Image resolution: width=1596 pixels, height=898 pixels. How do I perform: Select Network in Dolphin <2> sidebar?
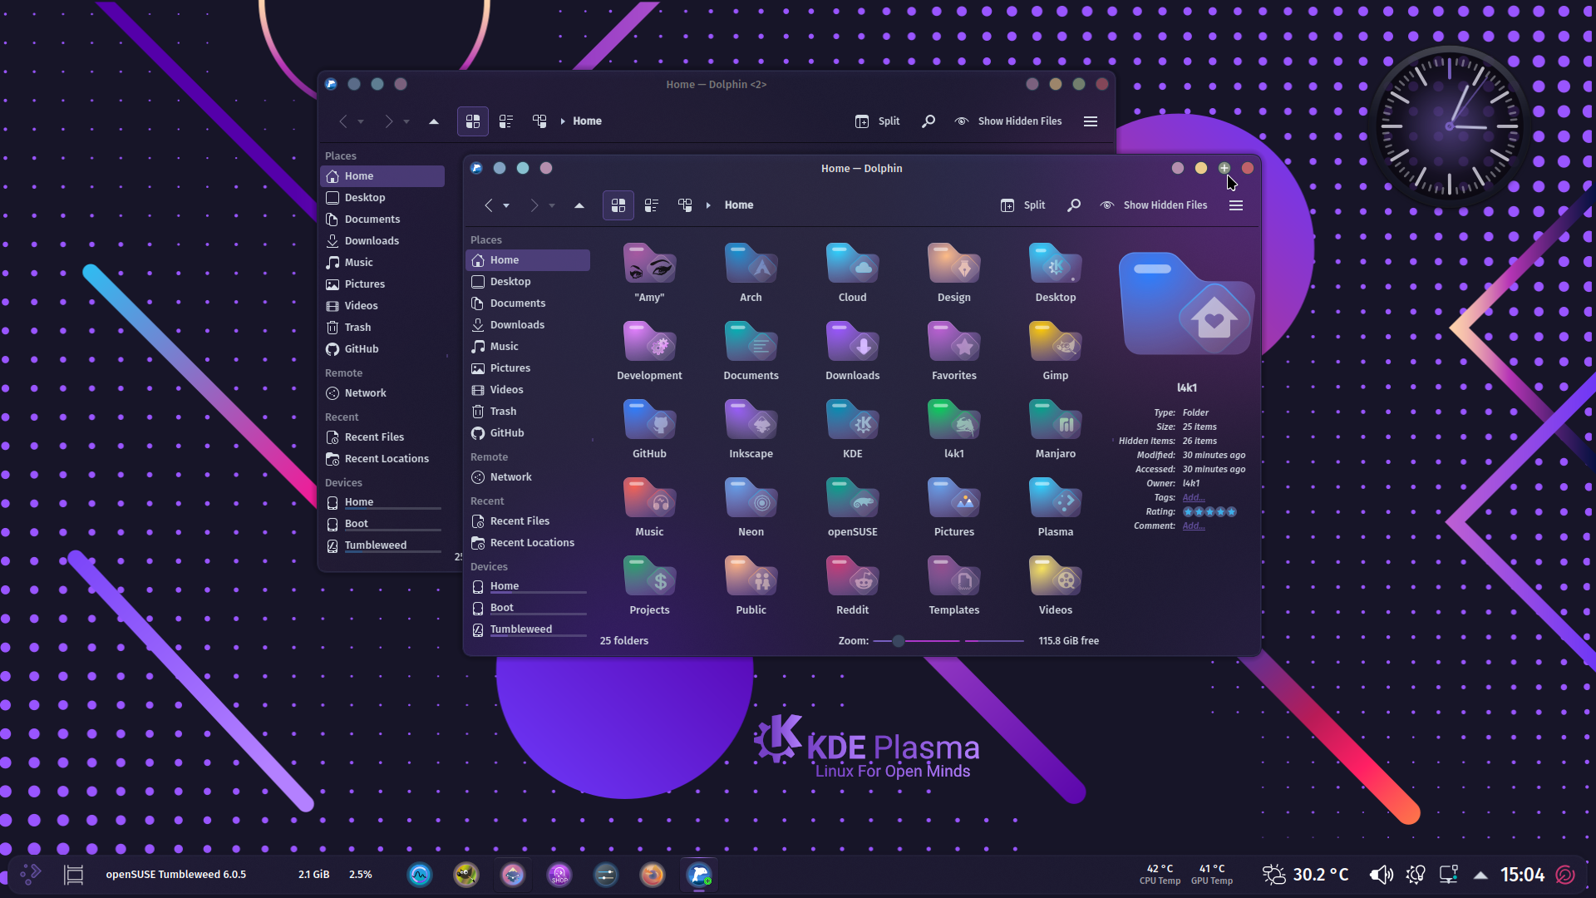[382, 393]
